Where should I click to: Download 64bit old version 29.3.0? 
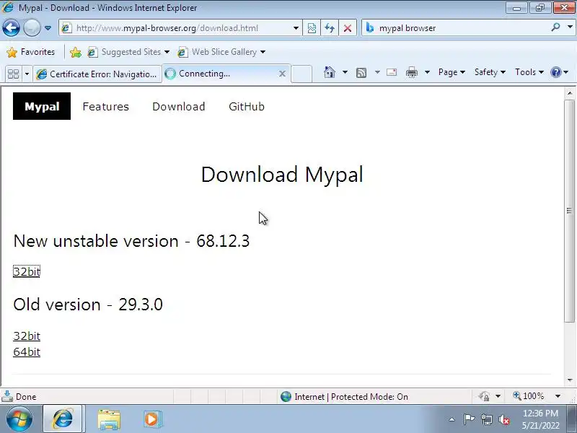tap(27, 352)
